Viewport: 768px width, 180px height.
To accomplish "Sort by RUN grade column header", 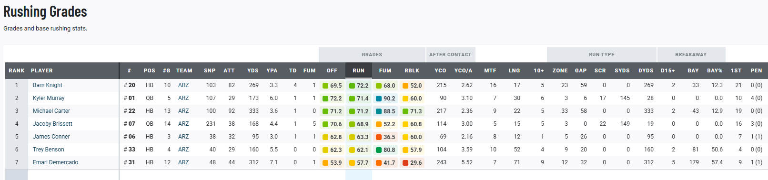I will (x=359, y=70).
